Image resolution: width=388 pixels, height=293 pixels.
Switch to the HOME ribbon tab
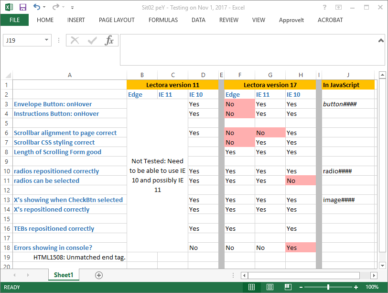45,20
